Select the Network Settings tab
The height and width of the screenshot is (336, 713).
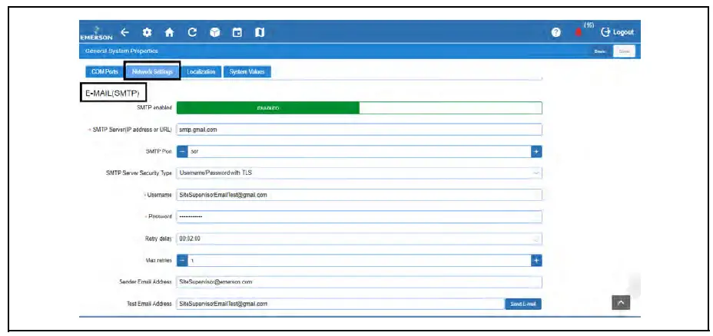point(152,72)
